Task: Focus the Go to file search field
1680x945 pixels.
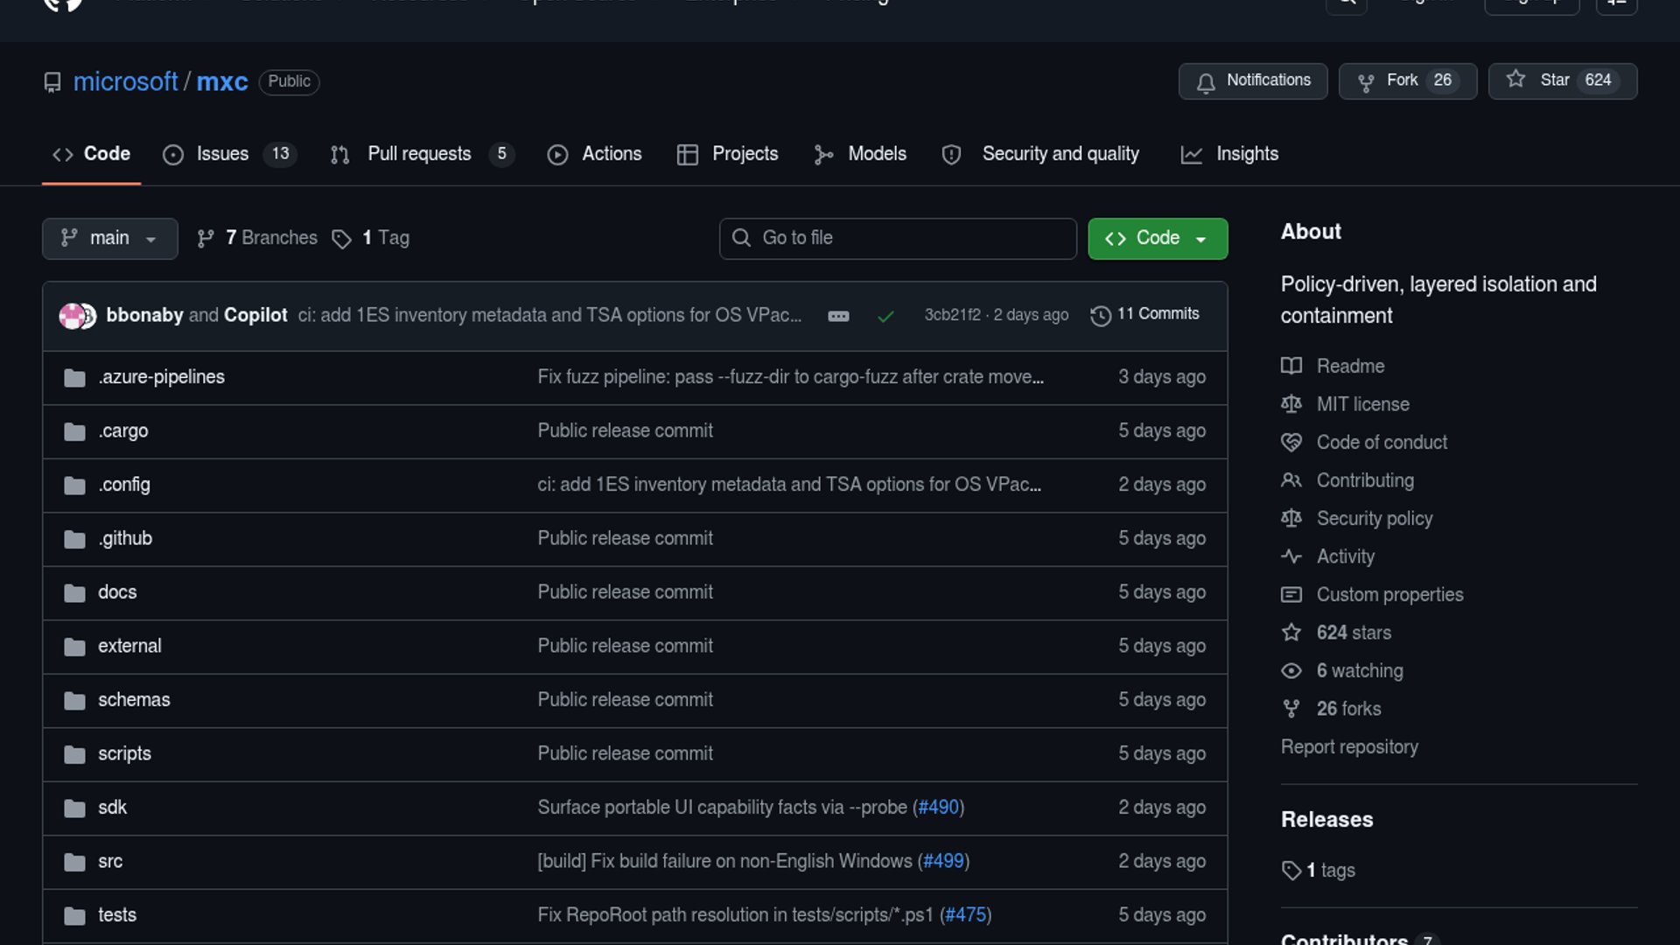Action: click(898, 238)
